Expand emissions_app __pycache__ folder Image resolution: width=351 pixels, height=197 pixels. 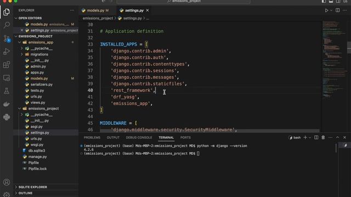point(22,48)
